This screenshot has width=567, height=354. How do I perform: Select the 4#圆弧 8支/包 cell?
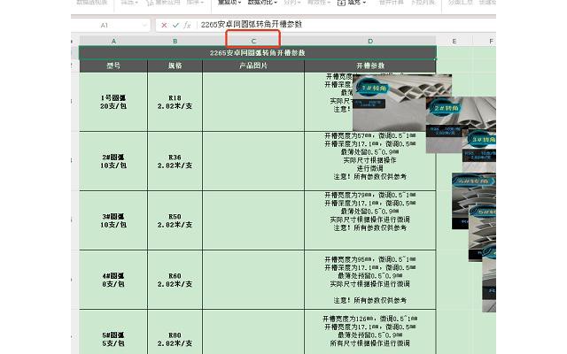tap(113, 280)
